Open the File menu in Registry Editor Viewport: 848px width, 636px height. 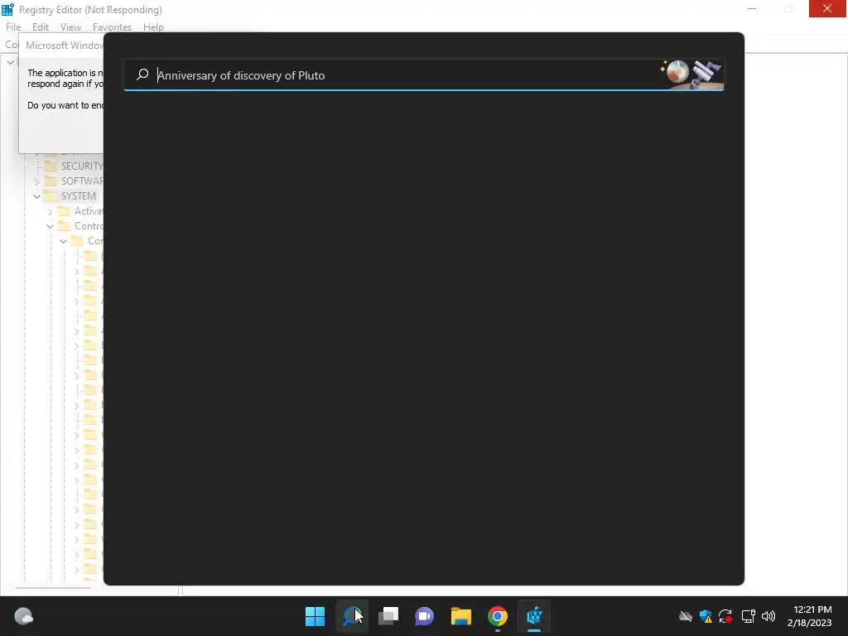point(13,27)
